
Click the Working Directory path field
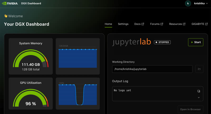[x=152, y=69]
